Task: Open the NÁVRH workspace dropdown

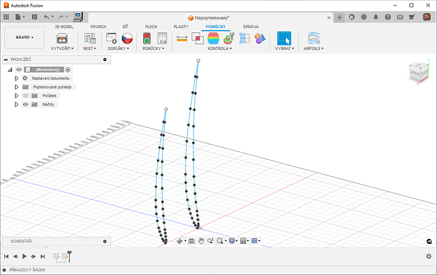Action: [x=24, y=37]
